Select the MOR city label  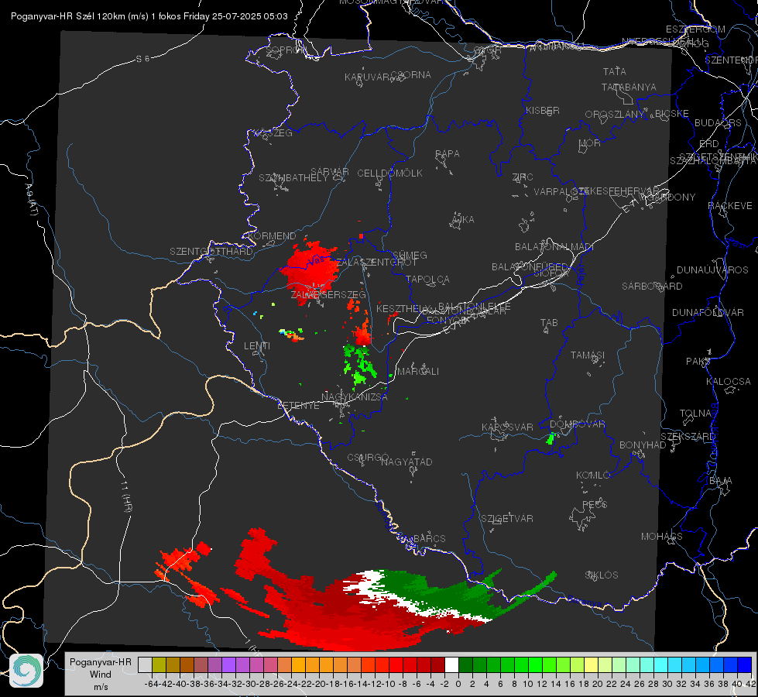(590, 143)
